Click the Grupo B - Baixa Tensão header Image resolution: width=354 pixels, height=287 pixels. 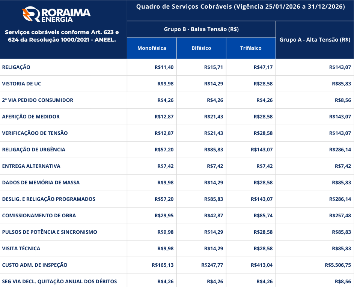tap(201, 29)
